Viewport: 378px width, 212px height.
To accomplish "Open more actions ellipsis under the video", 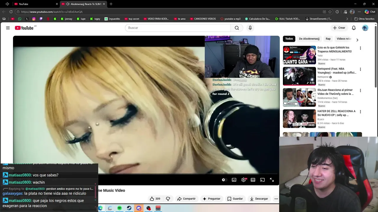I will pos(276,199).
